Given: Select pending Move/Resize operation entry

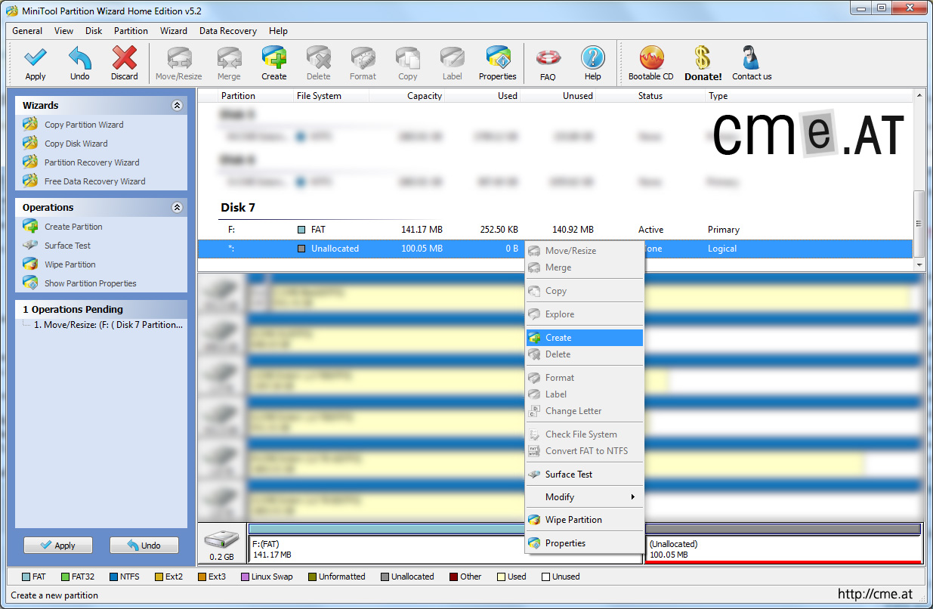Looking at the screenshot, I should [x=108, y=325].
